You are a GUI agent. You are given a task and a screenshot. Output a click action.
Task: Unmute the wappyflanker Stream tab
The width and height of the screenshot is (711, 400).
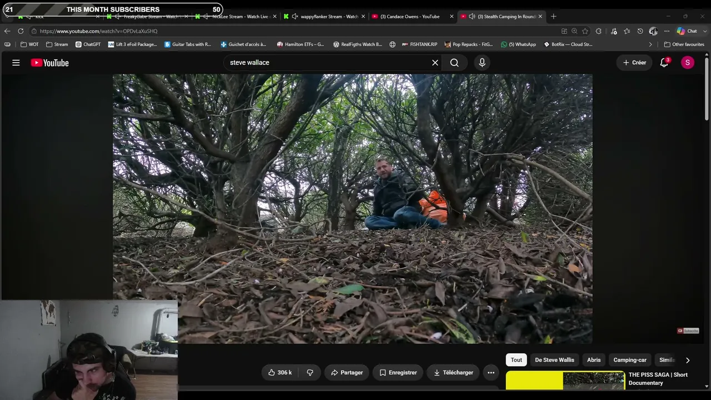pos(294,17)
